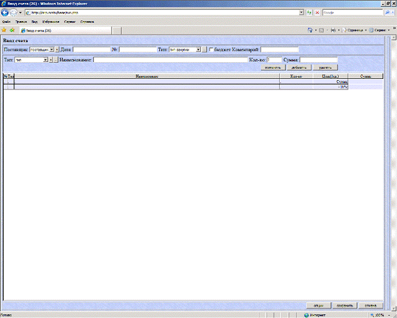Open the Сервис command bar menu
The width and height of the screenshot is (397, 318).
tap(381, 30)
